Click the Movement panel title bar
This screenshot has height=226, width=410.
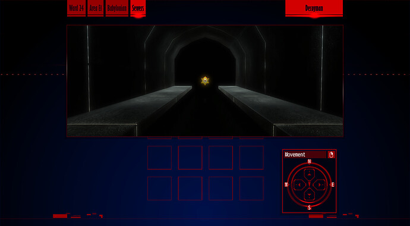pyautogui.click(x=305, y=155)
